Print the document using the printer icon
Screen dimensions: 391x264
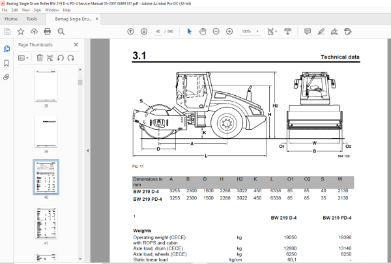coord(48,31)
